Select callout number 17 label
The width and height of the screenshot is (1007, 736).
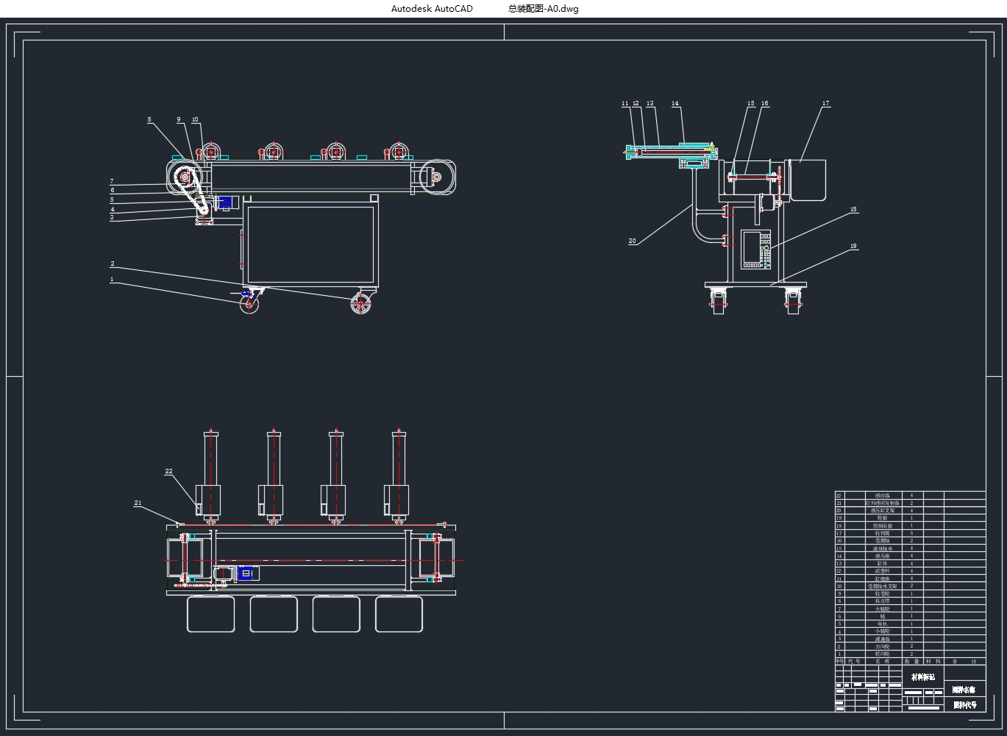point(826,104)
